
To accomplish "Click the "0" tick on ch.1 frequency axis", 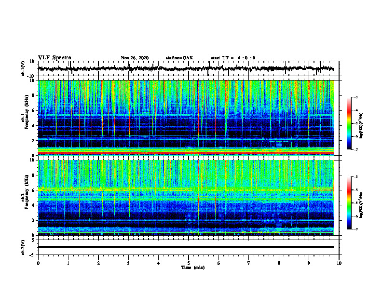I will tap(34, 156).
